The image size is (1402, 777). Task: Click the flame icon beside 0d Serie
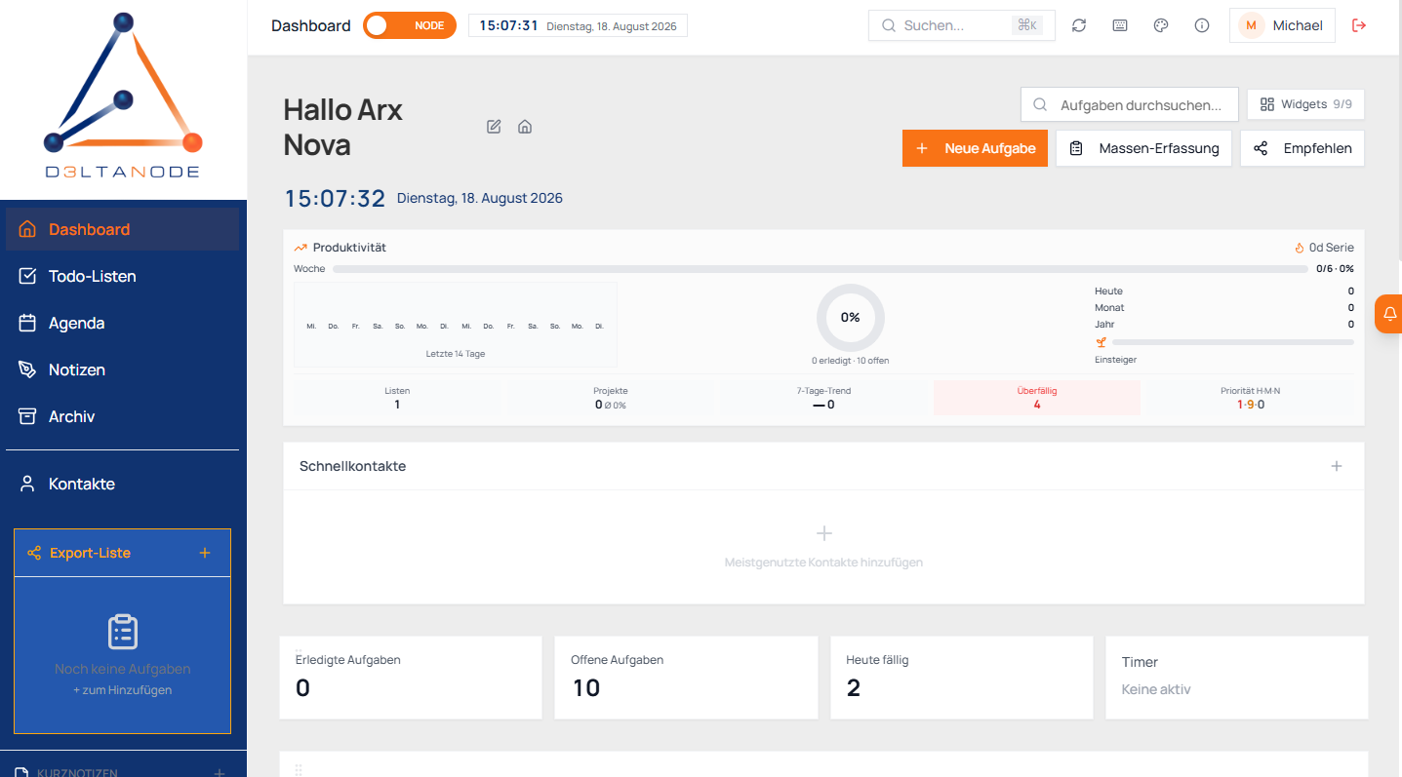coord(1300,248)
